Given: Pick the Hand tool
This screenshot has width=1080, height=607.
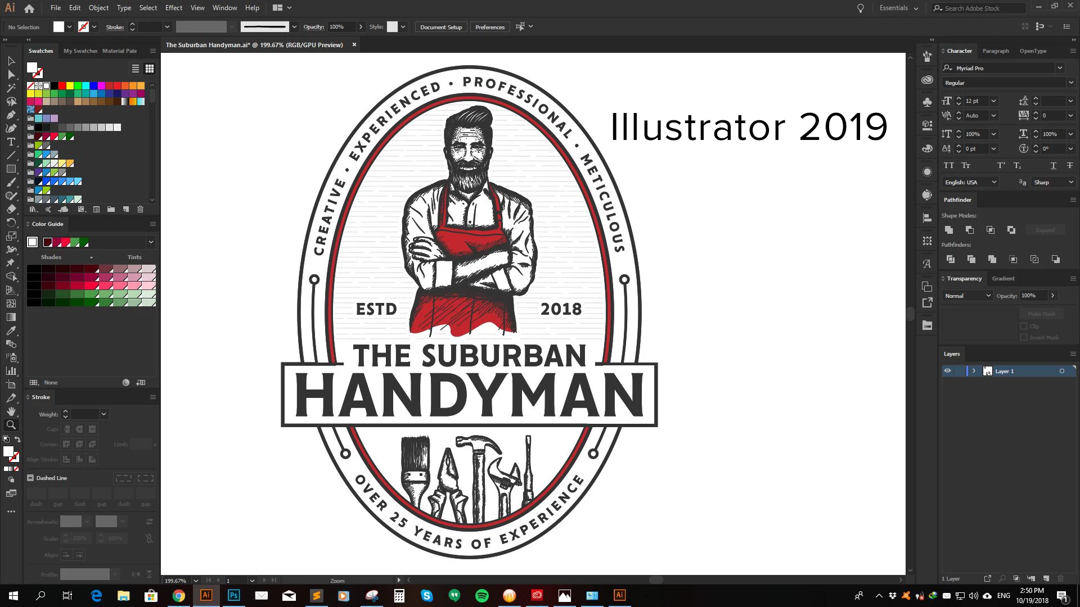Looking at the screenshot, I should [11, 411].
